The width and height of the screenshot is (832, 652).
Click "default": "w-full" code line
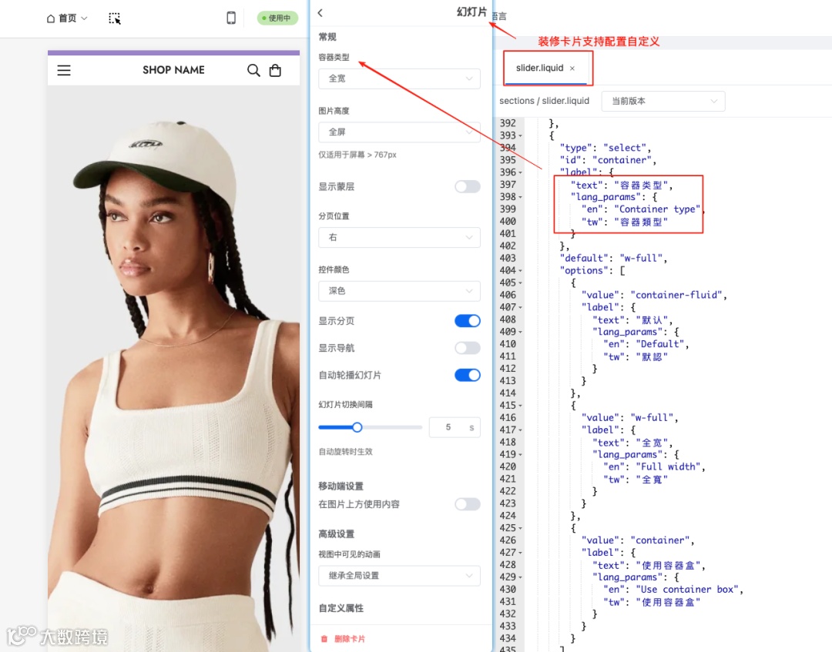tap(613, 258)
